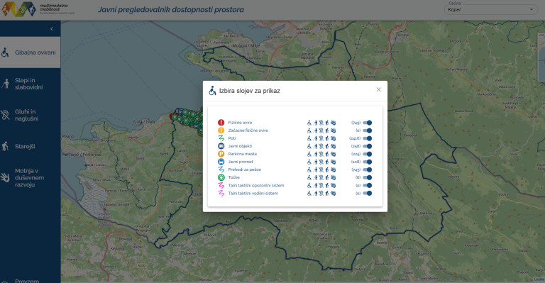This screenshot has height=283, width=545.
Task: Select the Slepi in slabovidni tab
Action: (31, 84)
